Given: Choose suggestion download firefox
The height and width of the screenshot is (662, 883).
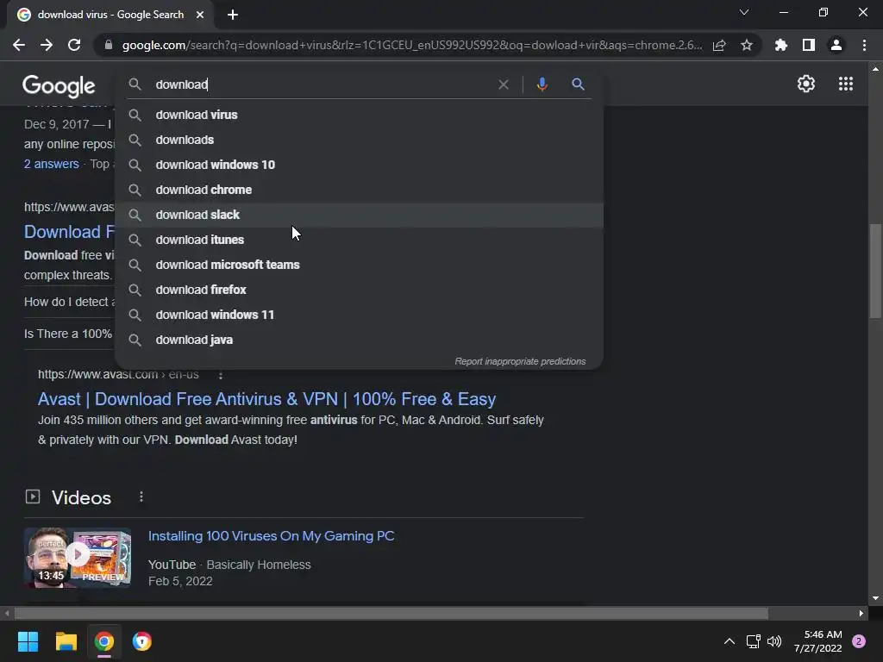Looking at the screenshot, I should [360, 290].
